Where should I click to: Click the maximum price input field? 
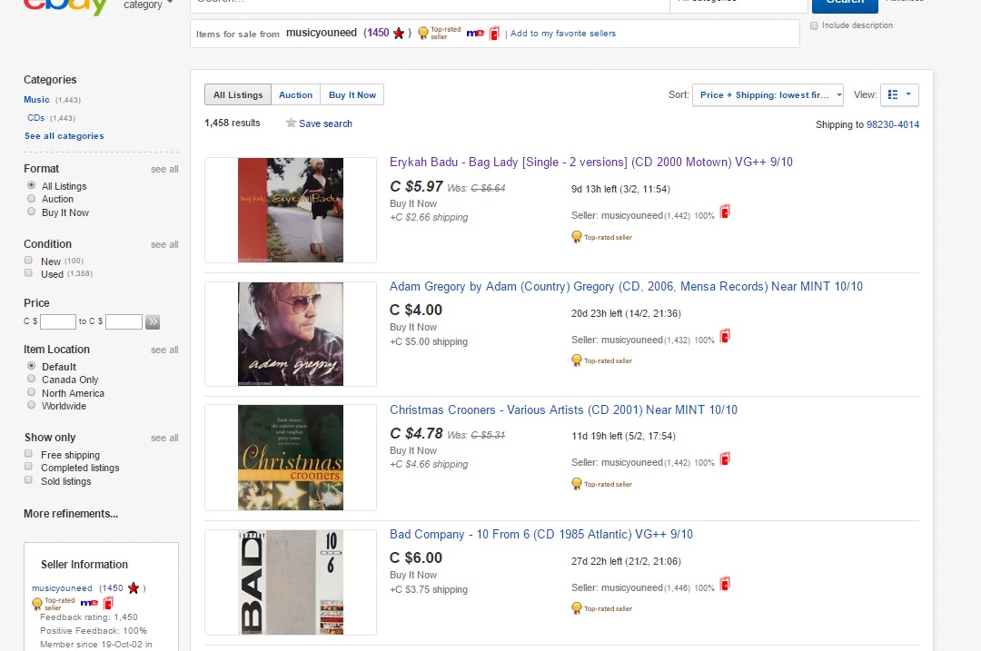point(124,322)
